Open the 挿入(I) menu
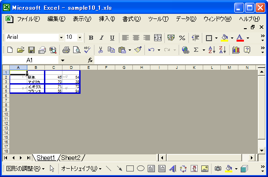This screenshot has height=177, width=268. 107,19
